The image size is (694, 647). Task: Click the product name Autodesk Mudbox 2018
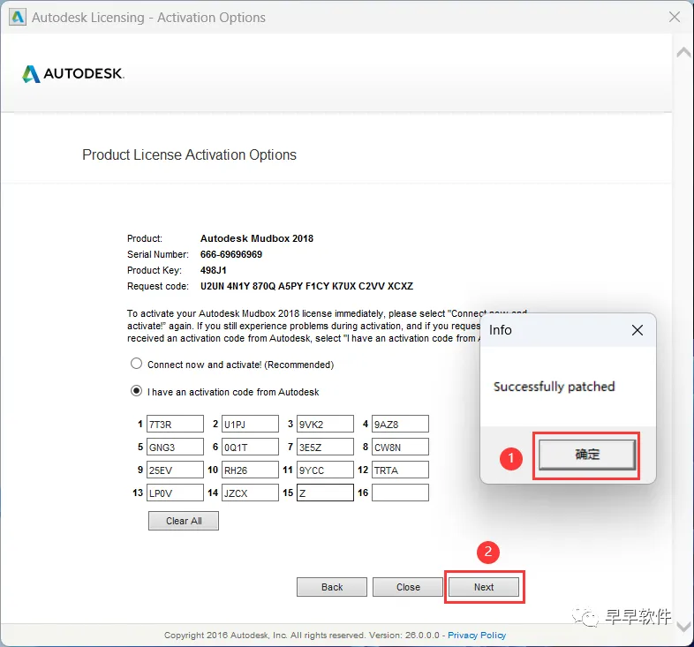pyautogui.click(x=257, y=238)
